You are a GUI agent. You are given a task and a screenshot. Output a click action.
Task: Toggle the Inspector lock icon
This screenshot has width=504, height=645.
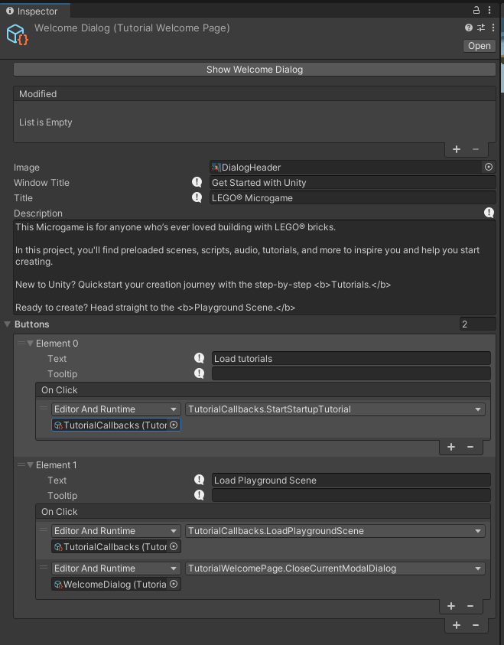[476, 10]
